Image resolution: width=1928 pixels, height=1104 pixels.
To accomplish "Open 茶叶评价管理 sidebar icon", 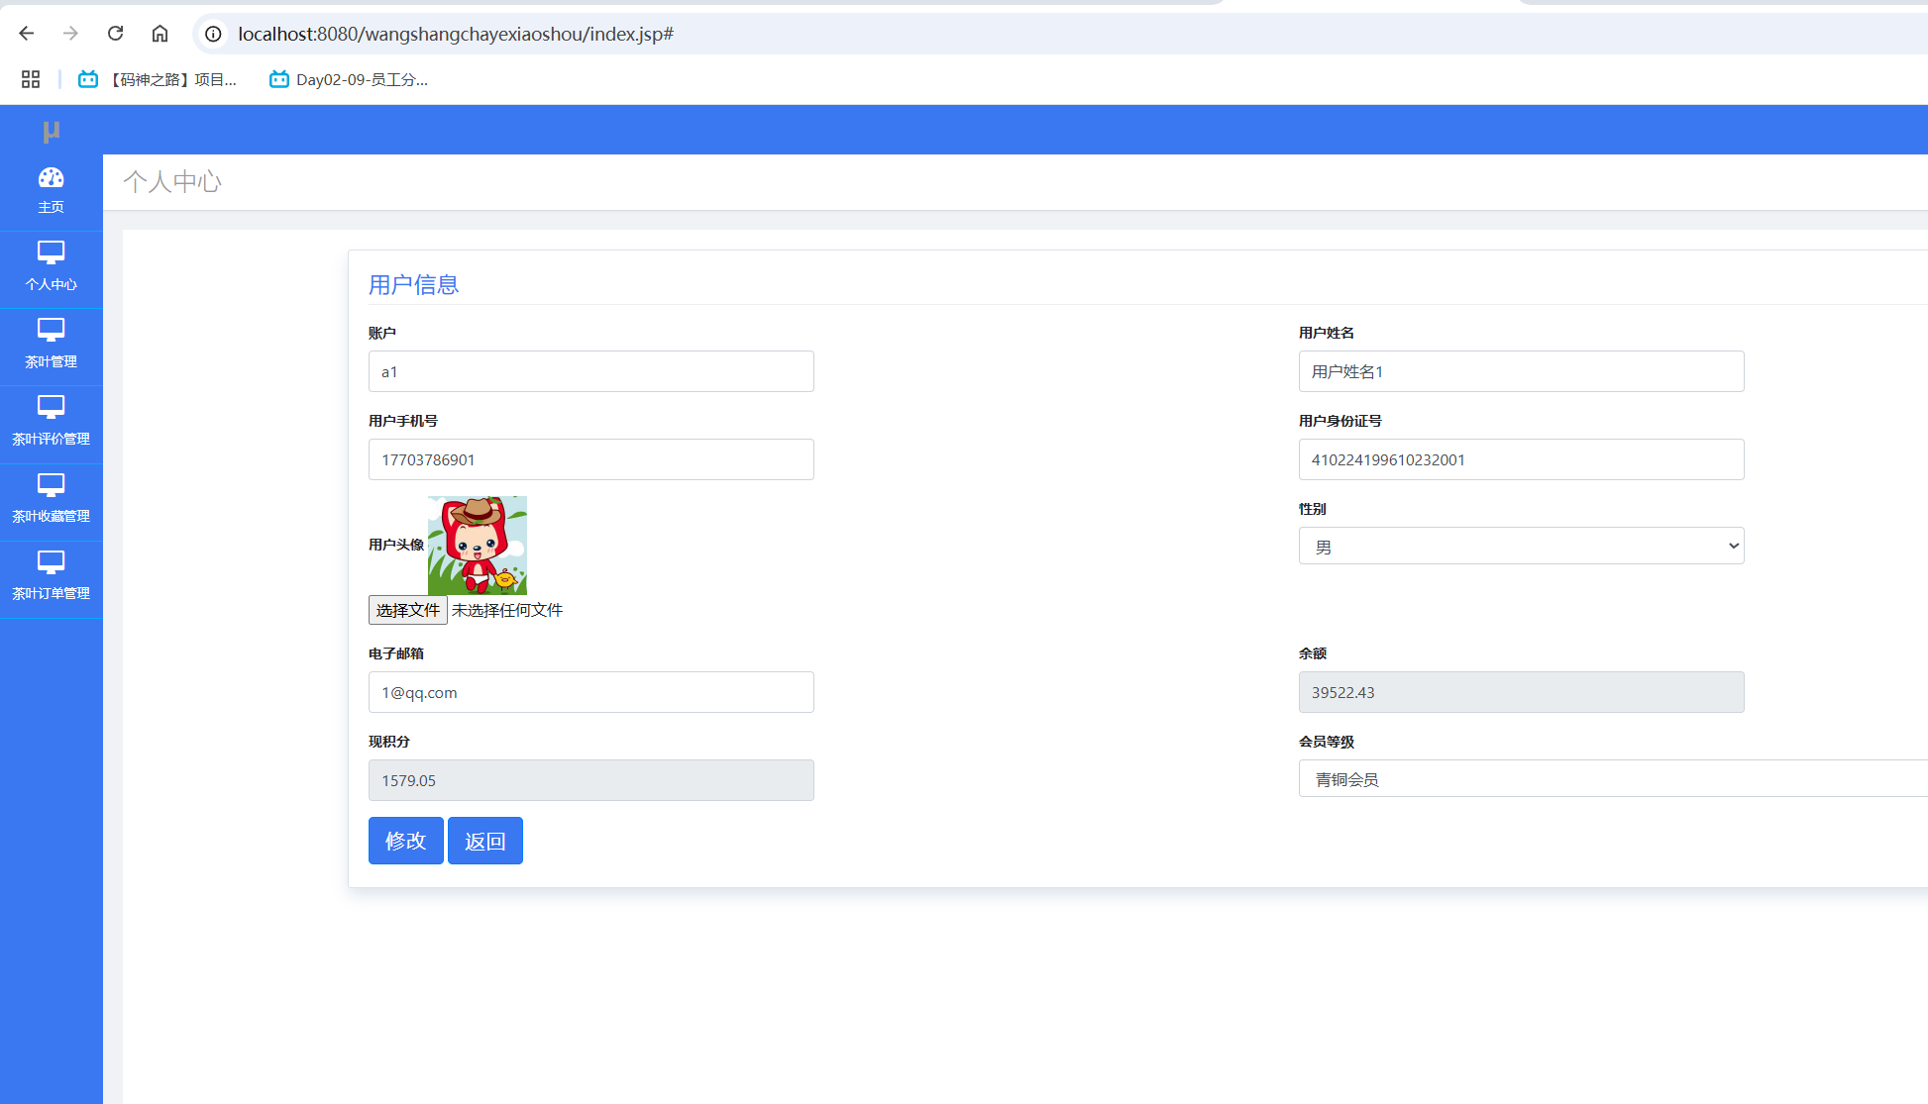I will coord(51,407).
